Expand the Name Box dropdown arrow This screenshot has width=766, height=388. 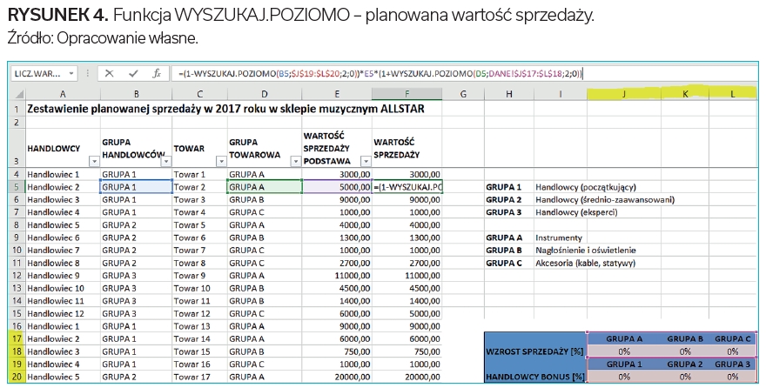tap(71, 74)
